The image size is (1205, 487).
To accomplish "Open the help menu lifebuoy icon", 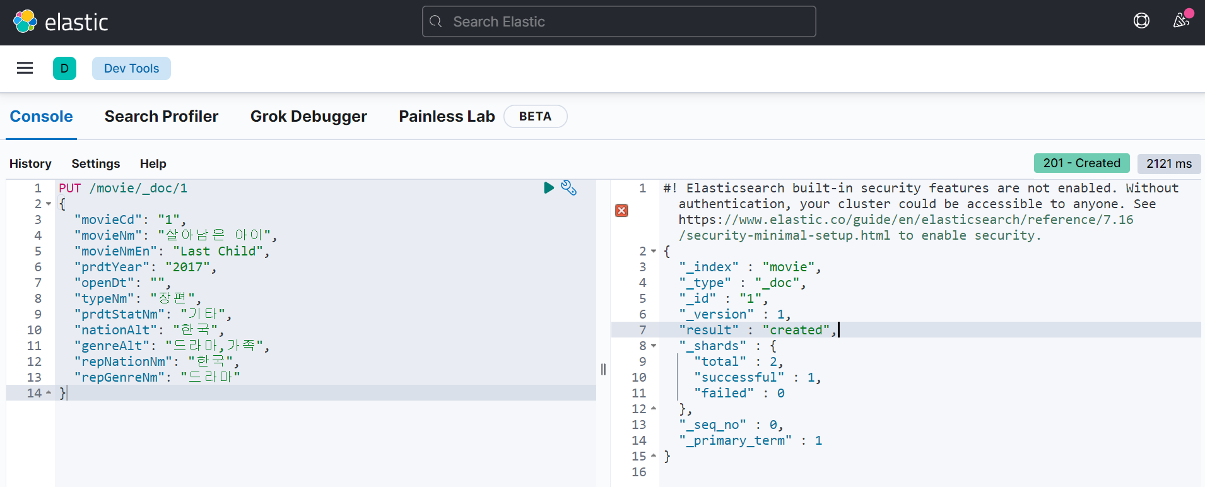I will point(1141,21).
